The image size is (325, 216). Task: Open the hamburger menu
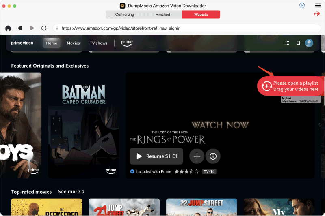pos(318,5)
